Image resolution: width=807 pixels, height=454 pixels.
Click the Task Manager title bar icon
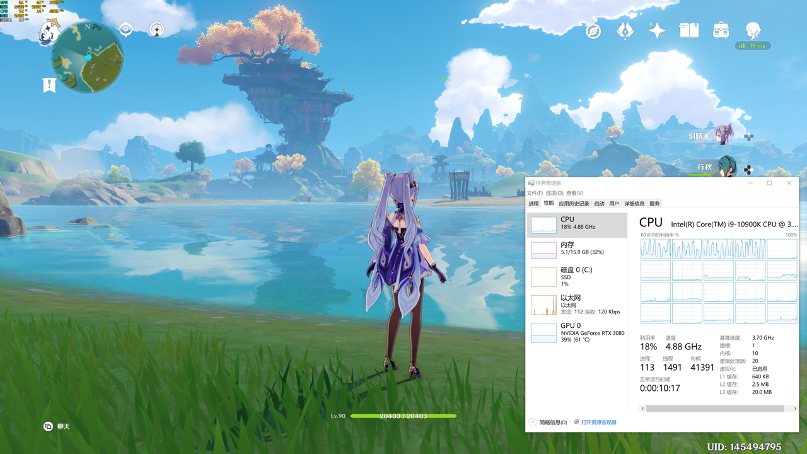pos(531,183)
